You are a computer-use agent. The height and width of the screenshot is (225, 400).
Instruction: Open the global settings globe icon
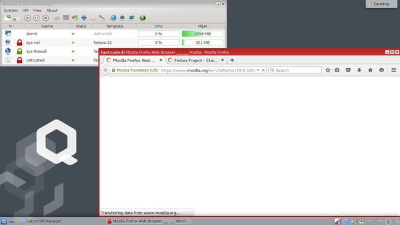tap(113, 18)
